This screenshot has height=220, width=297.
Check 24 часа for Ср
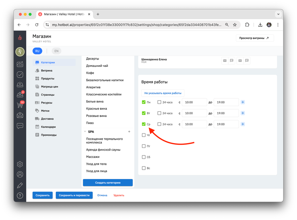pos(159,124)
